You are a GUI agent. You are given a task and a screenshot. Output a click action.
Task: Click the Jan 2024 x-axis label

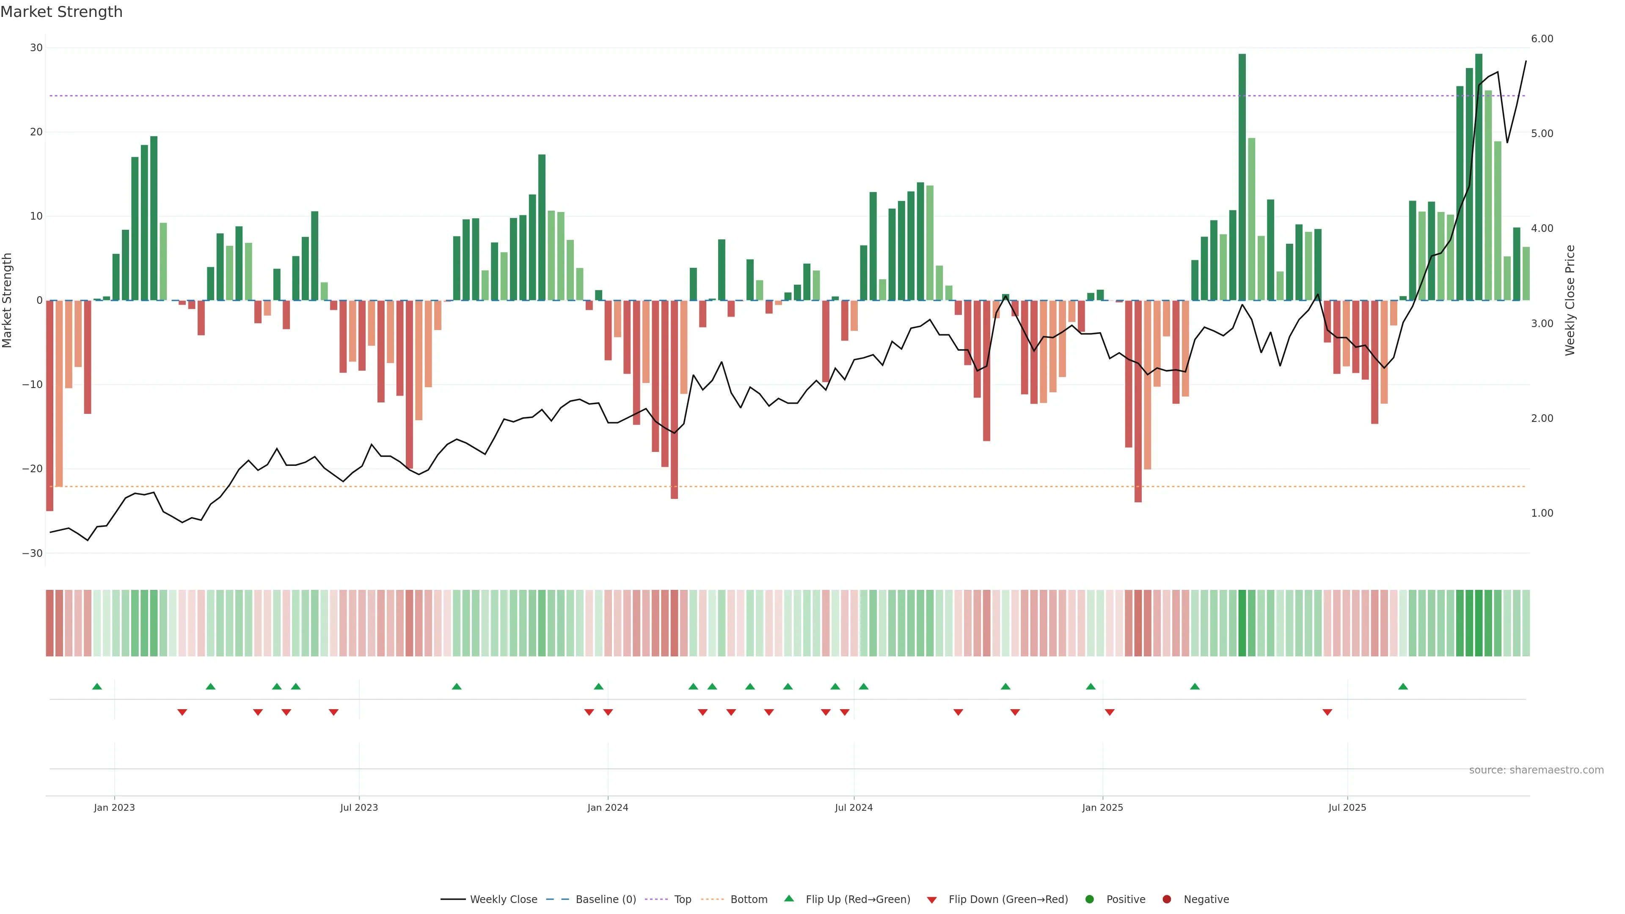click(x=608, y=807)
